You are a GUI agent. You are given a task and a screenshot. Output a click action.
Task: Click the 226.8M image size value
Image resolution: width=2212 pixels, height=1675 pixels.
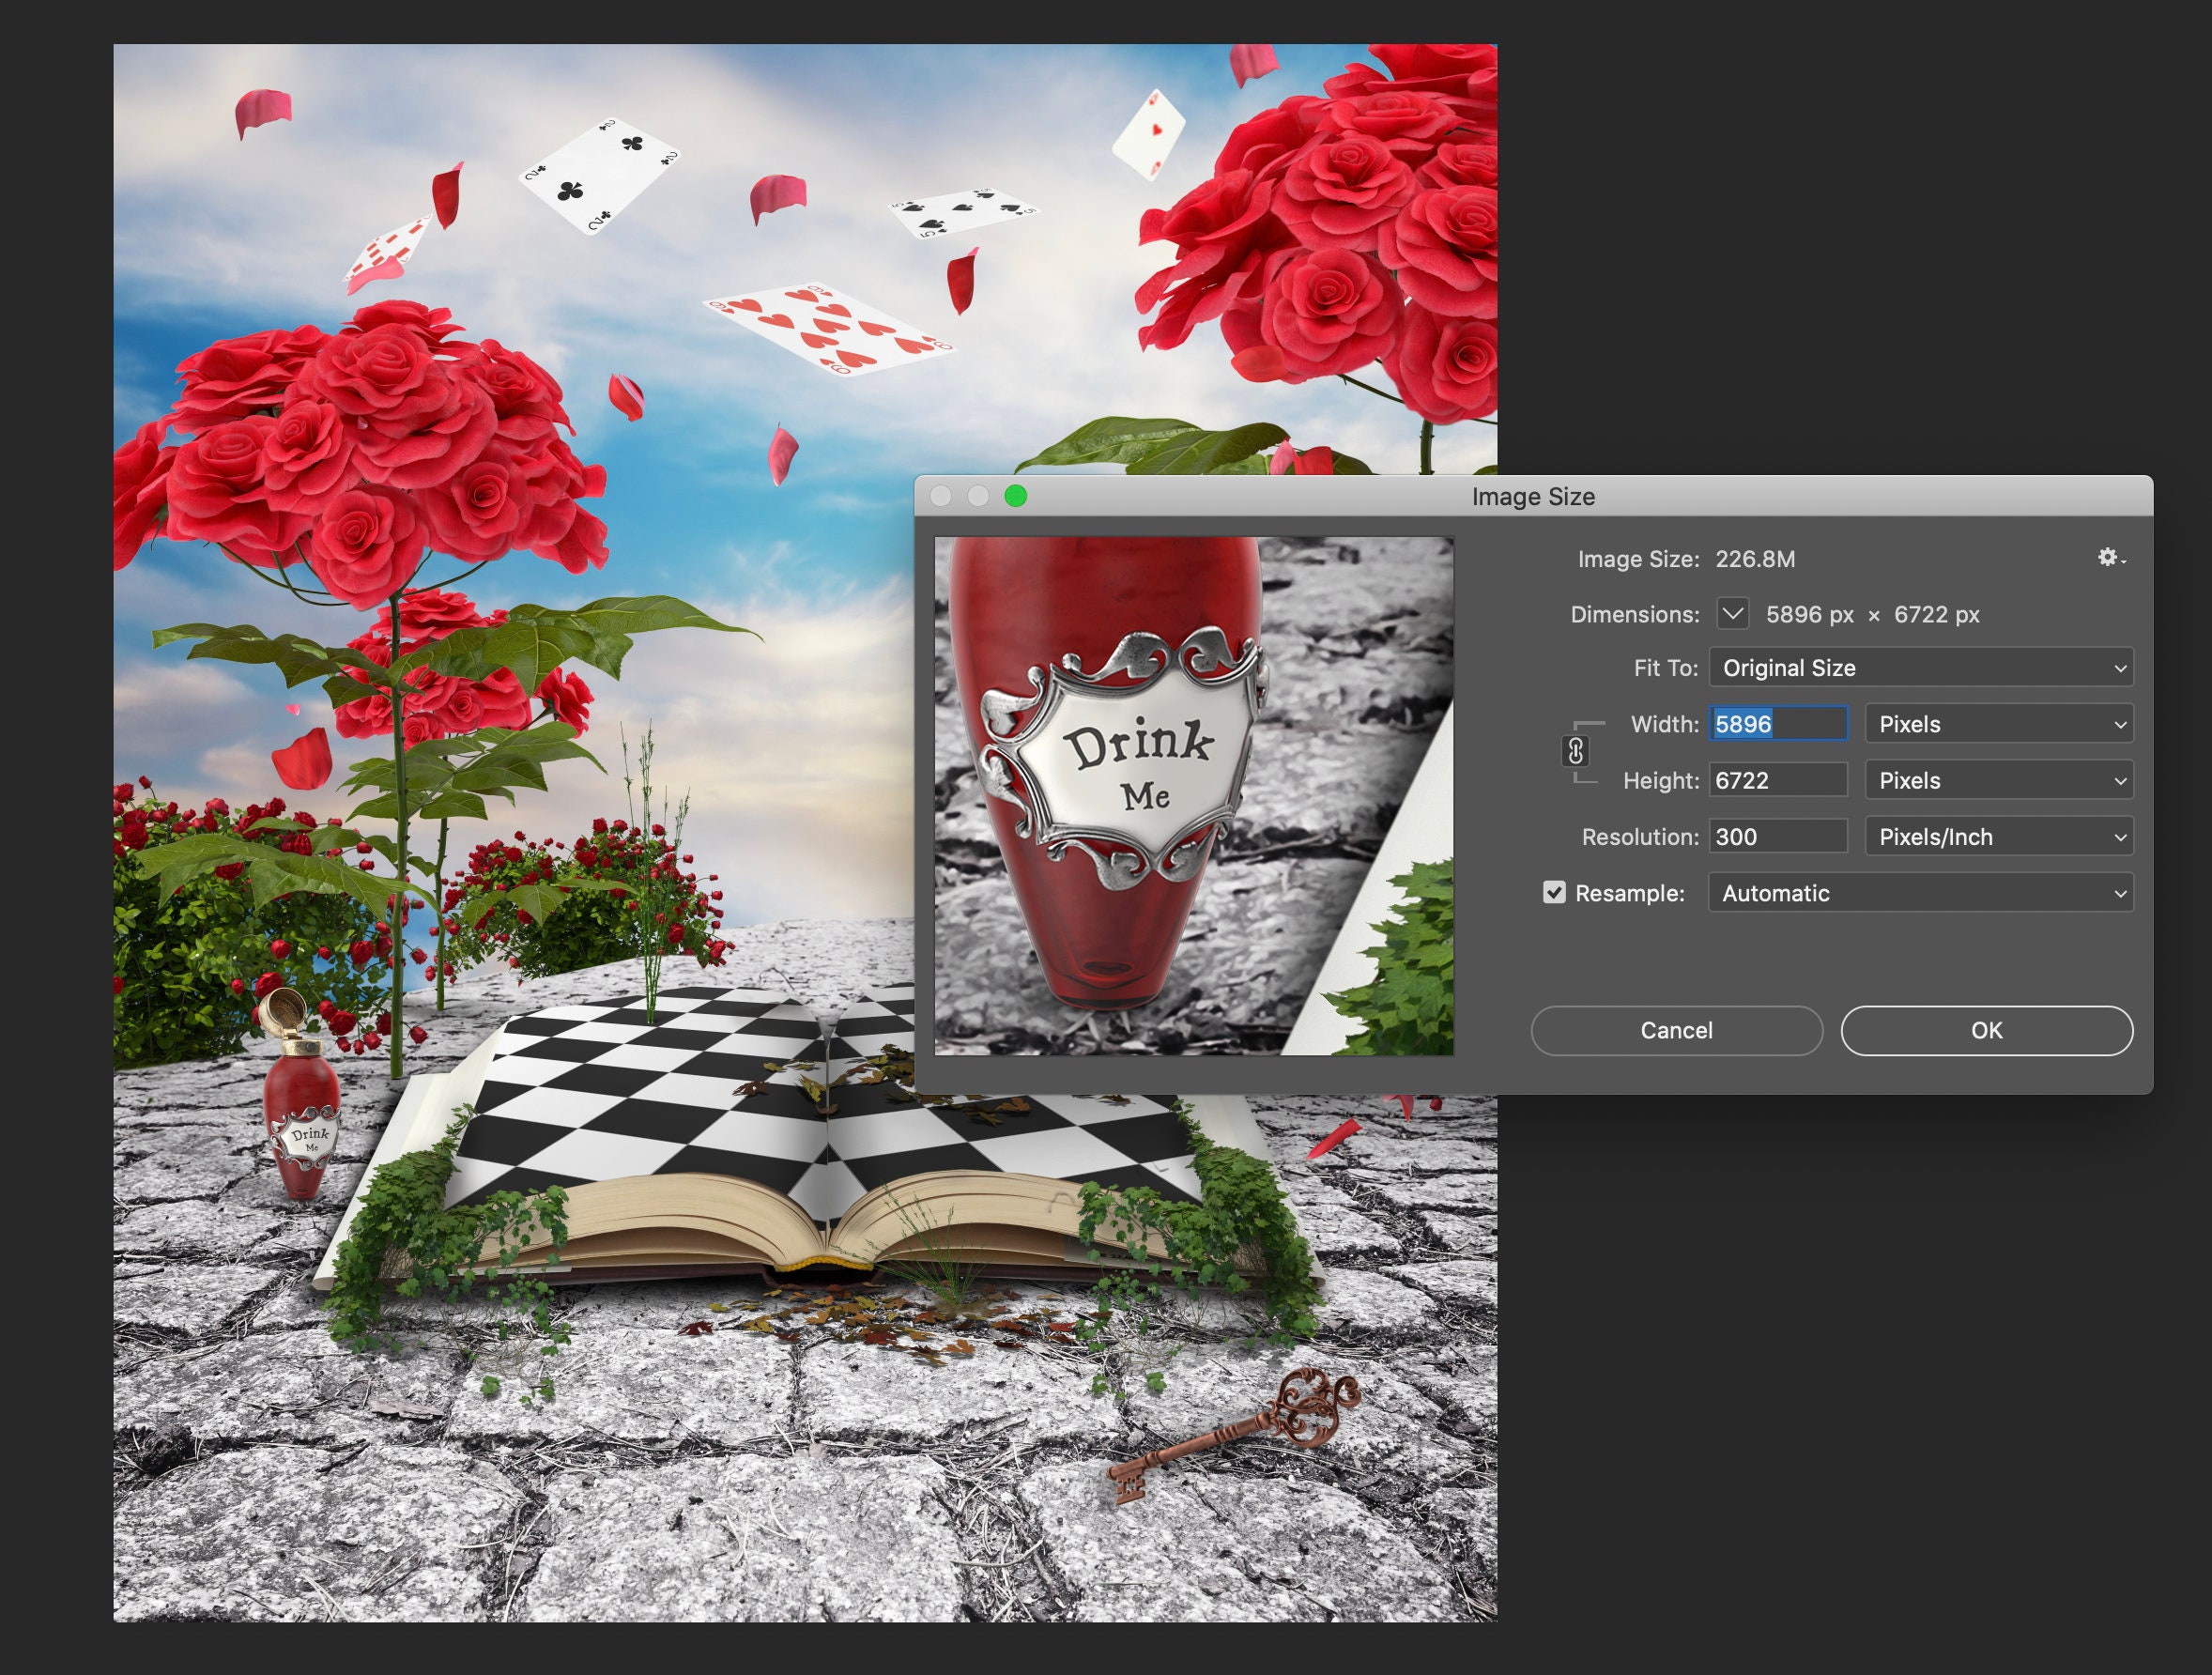[1755, 559]
